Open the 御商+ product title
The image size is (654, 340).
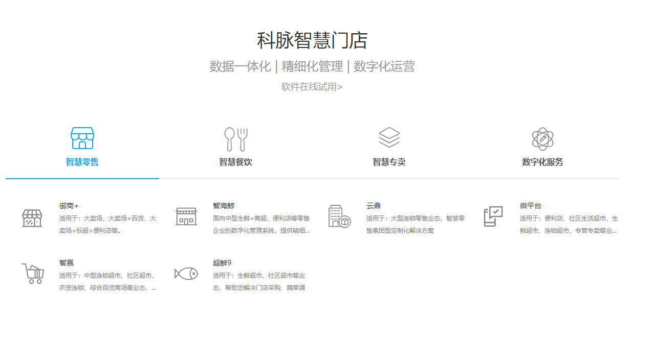coord(69,206)
